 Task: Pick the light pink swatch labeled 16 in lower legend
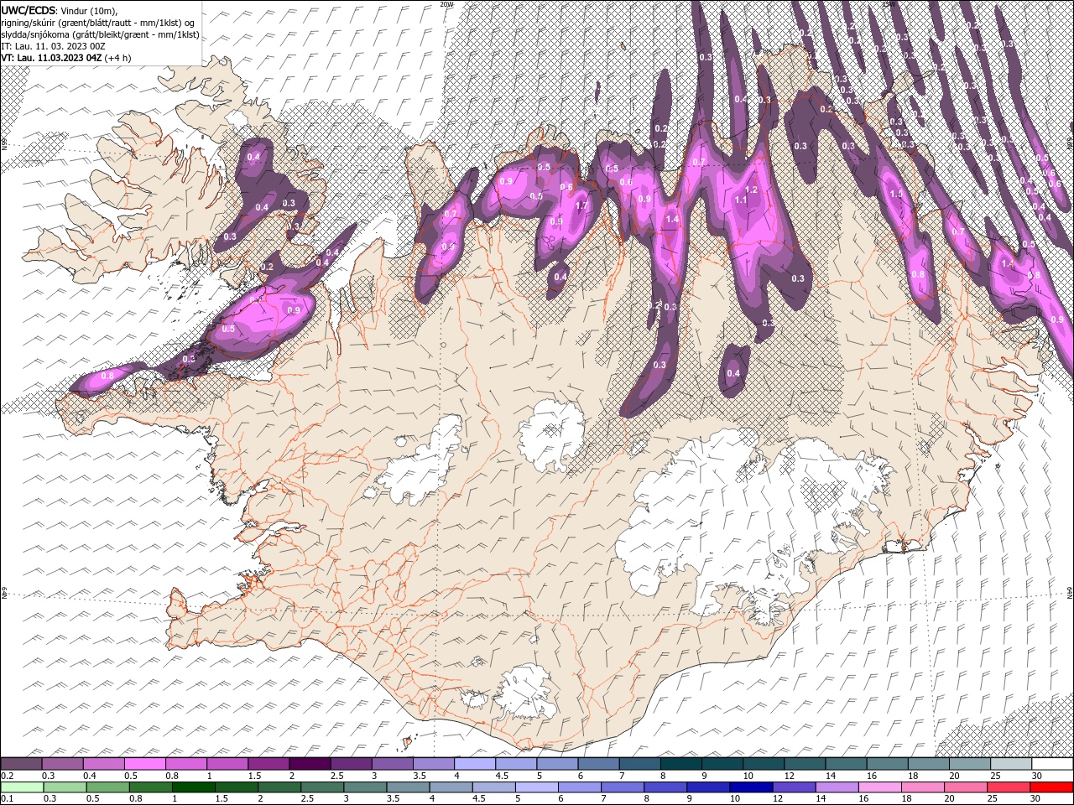point(880,787)
